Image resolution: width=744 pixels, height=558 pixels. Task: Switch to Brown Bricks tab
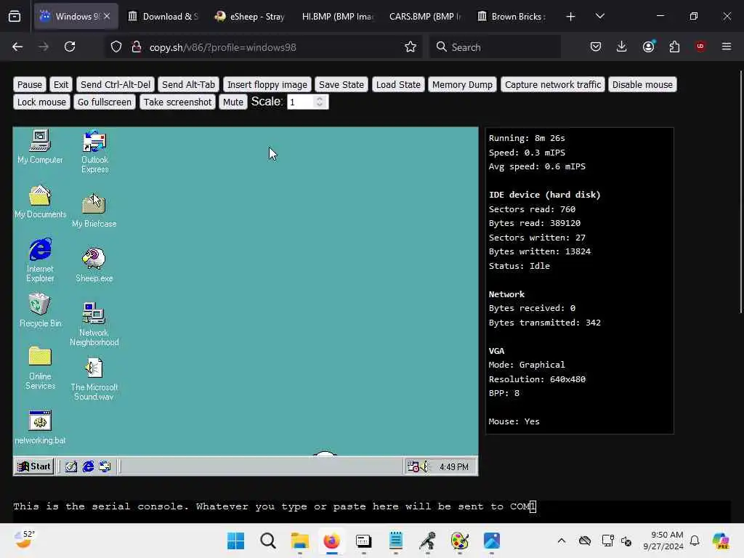(511, 17)
